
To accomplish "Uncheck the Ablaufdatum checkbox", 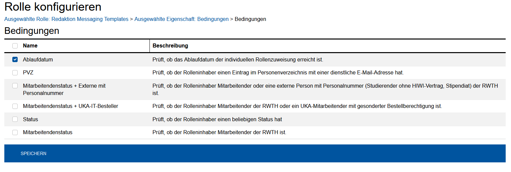I will click(x=15, y=60).
